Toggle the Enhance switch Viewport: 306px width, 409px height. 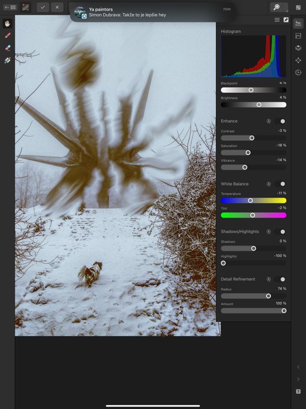click(281, 121)
